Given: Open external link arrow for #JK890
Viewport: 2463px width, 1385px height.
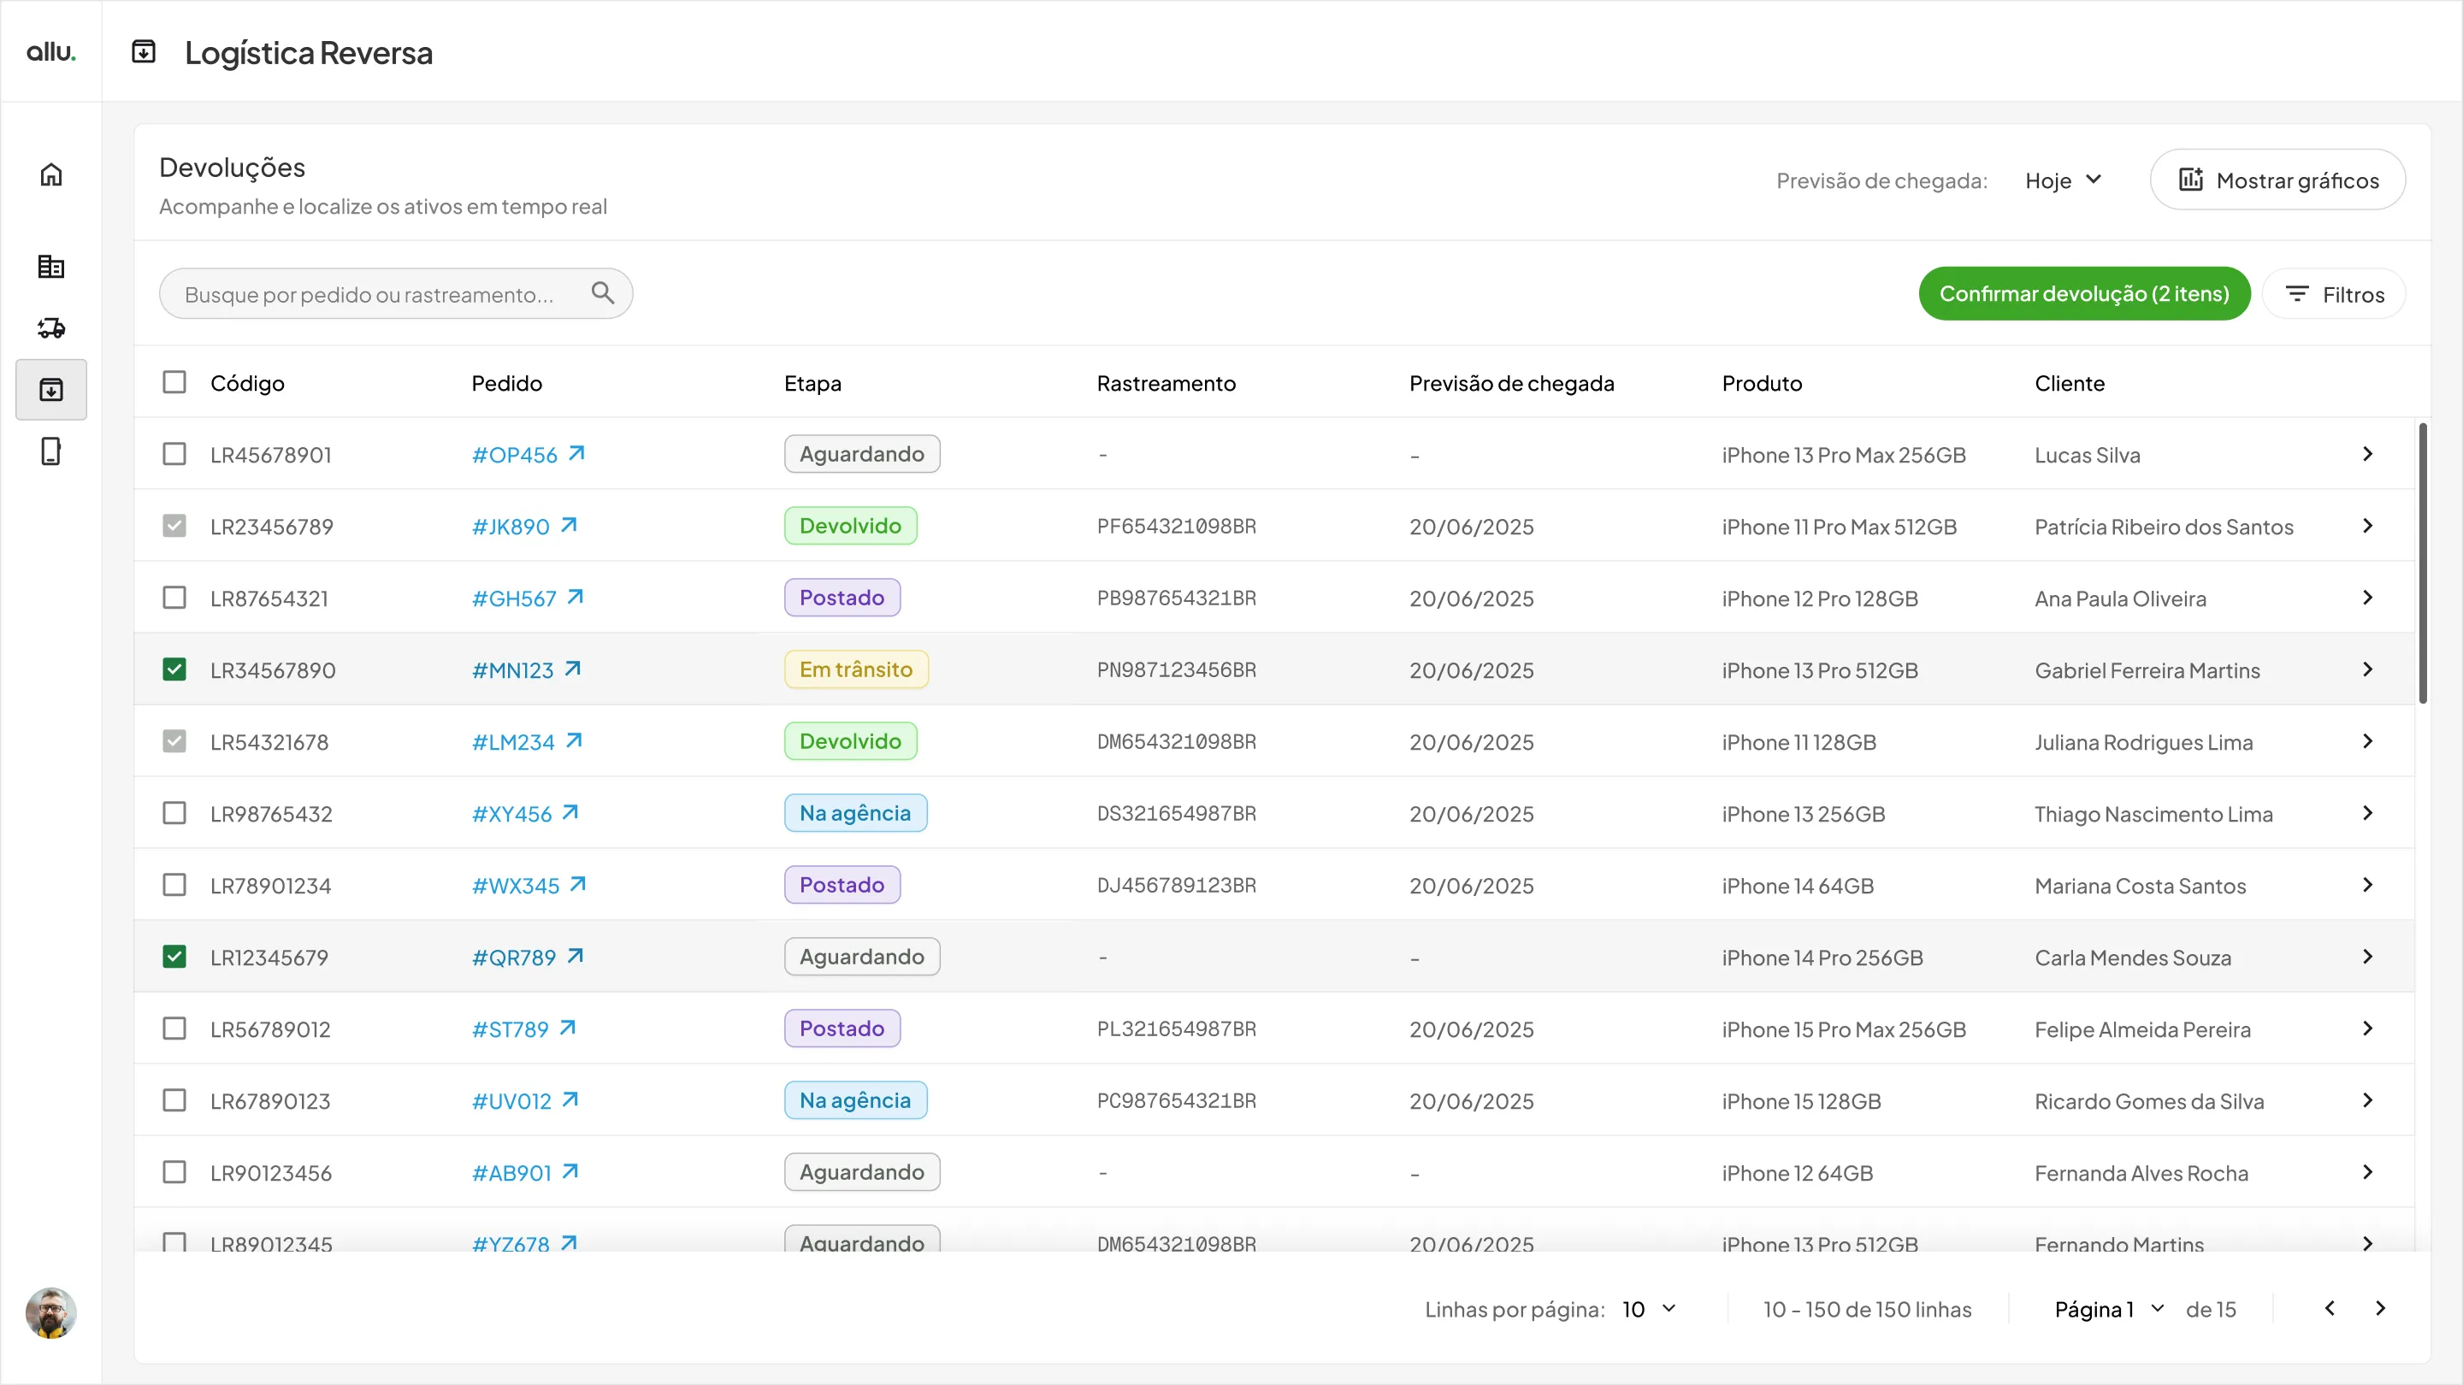Looking at the screenshot, I should pyautogui.click(x=569, y=525).
